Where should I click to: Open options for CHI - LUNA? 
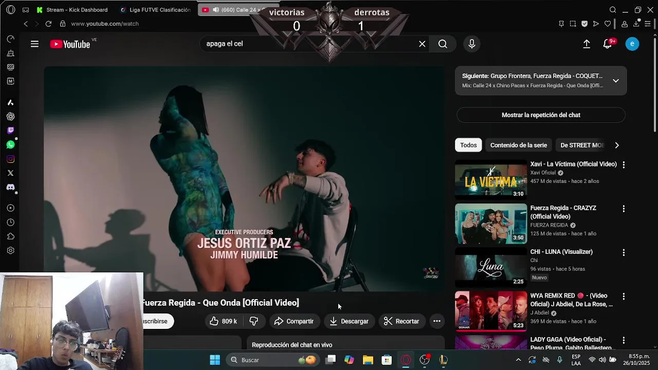pos(624,252)
